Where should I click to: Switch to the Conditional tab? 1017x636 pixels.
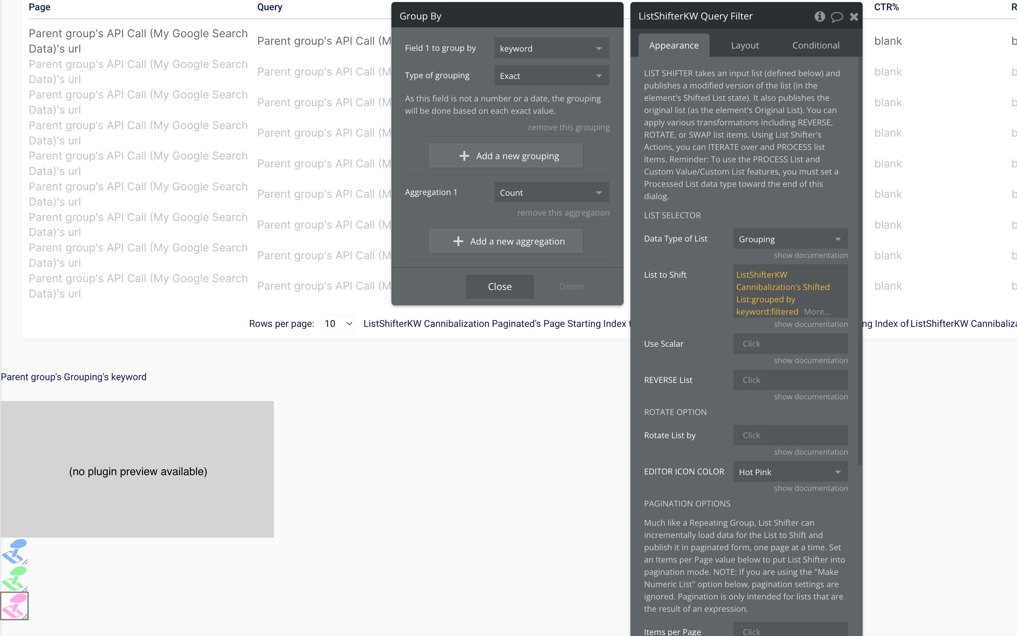(816, 45)
